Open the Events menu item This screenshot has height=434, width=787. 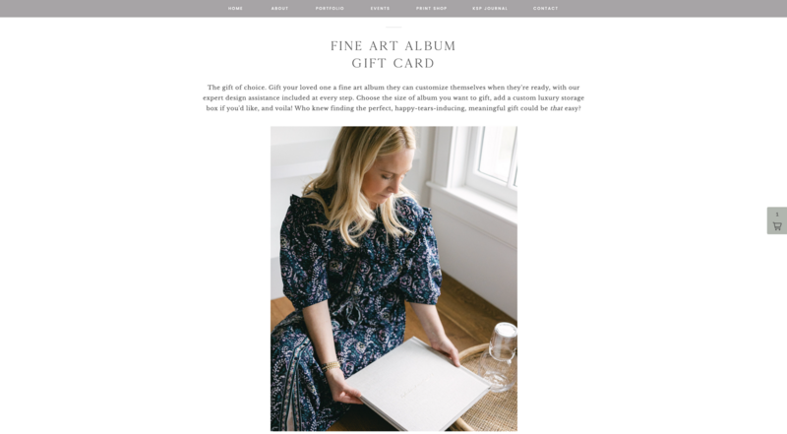(x=380, y=9)
